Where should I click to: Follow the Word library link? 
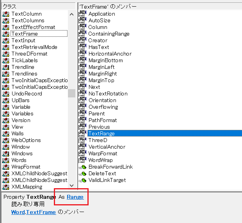(18, 212)
